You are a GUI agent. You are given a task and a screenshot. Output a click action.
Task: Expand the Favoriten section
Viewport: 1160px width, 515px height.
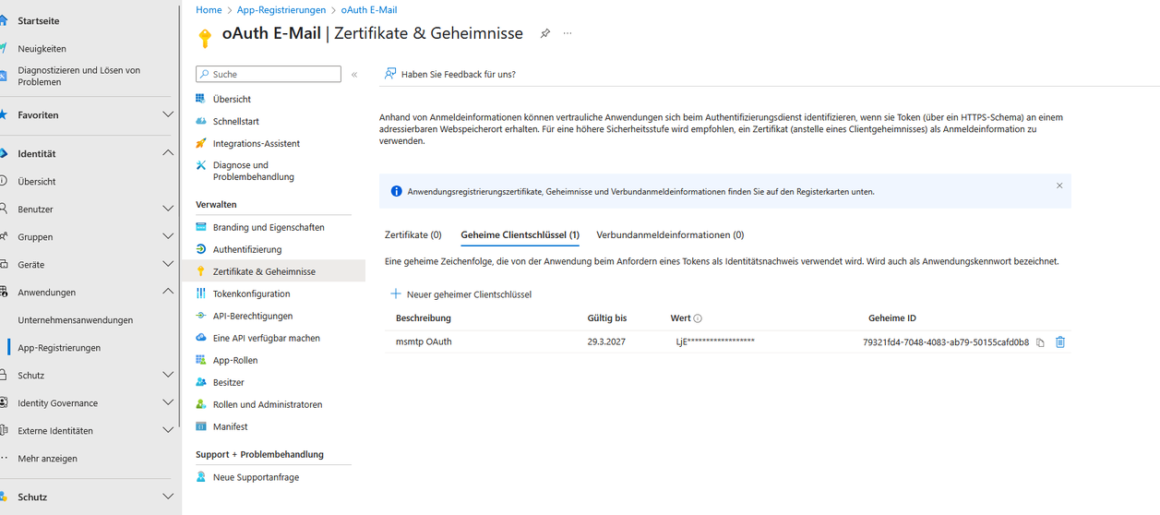pyautogui.click(x=167, y=115)
